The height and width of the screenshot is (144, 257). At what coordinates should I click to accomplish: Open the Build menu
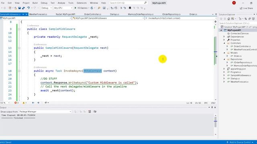pos(35,3)
